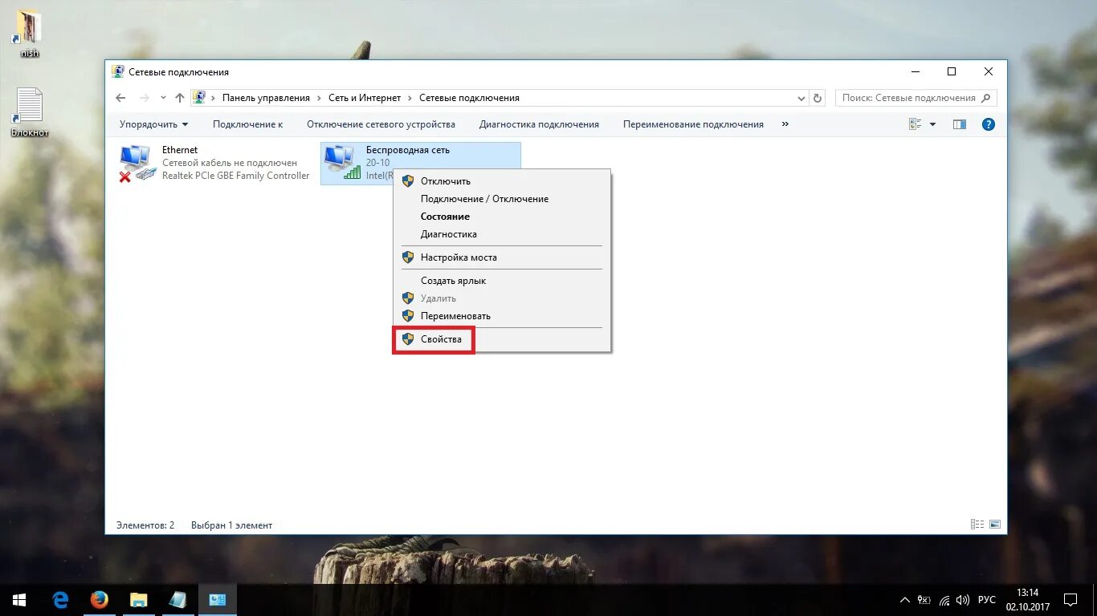Open recent locations dropdown arrow

(x=163, y=98)
